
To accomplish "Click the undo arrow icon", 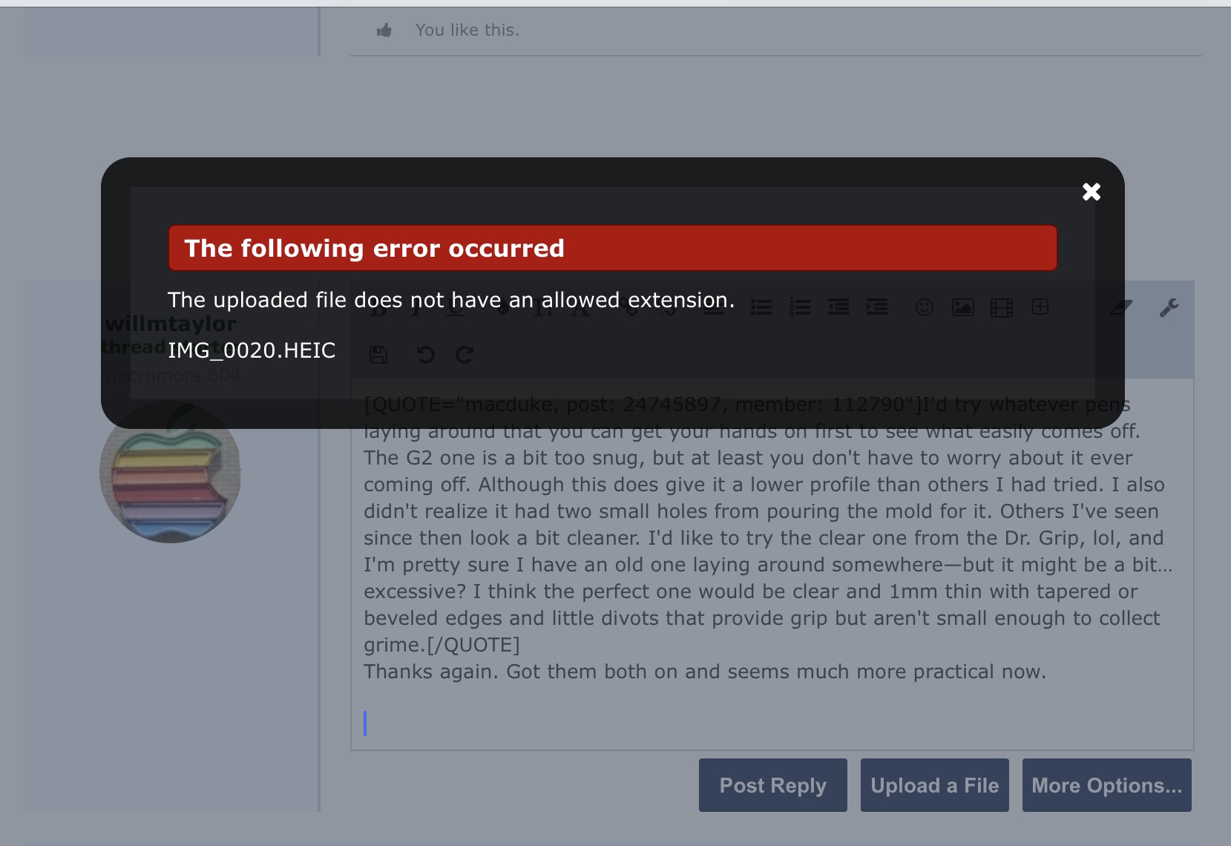I will tap(425, 355).
